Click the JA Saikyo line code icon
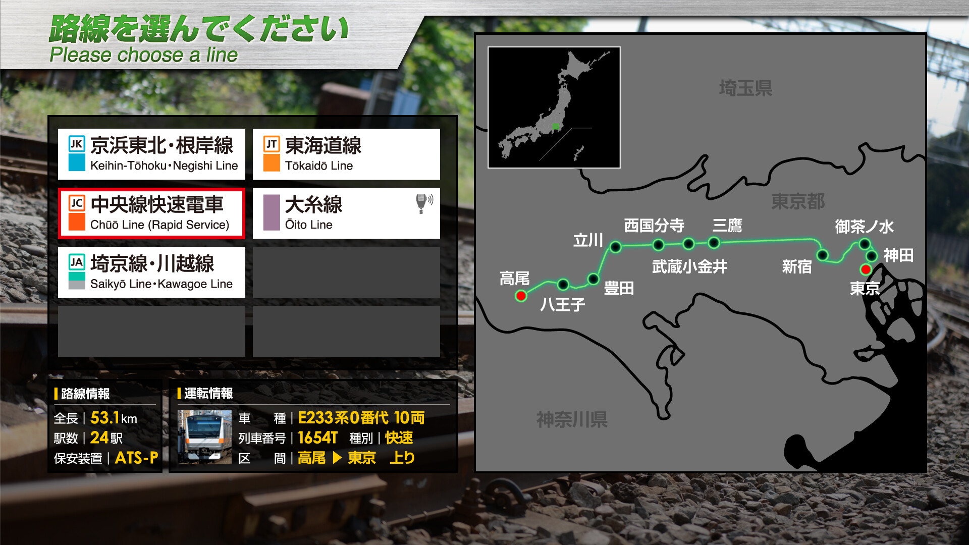 click(77, 262)
